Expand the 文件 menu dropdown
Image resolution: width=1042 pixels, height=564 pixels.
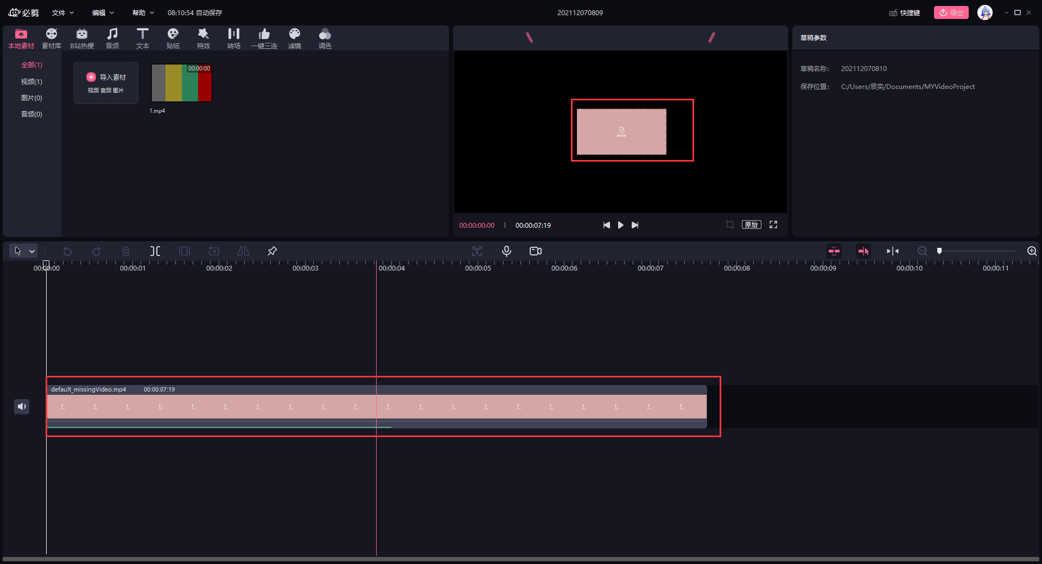tap(63, 12)
